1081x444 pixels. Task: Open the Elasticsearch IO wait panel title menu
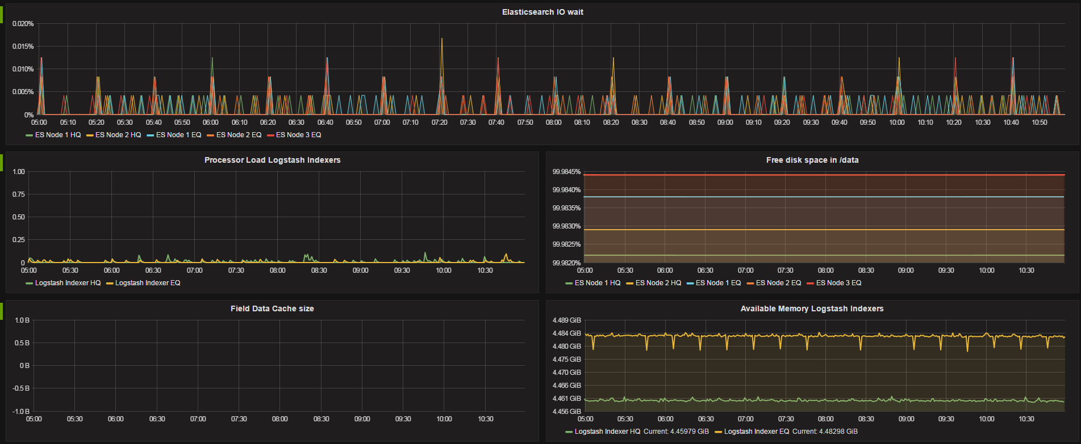click(x=542, y=12)
